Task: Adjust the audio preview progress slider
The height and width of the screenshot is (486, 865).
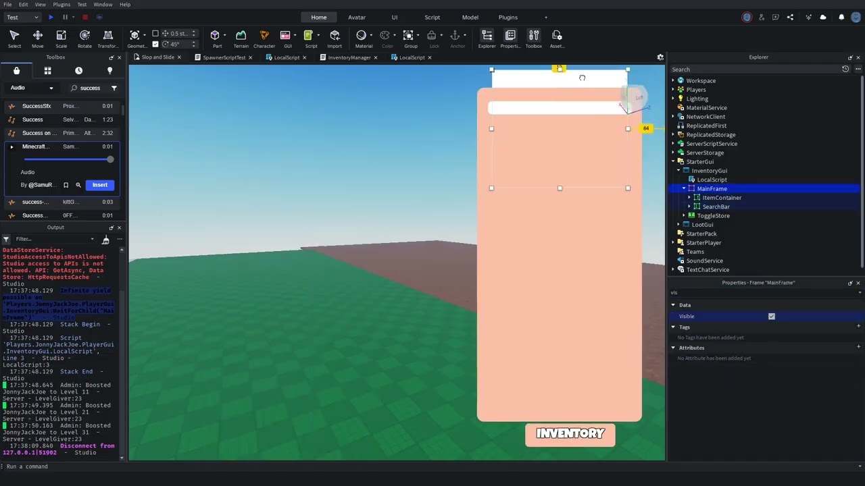Action: click(68, 159)
